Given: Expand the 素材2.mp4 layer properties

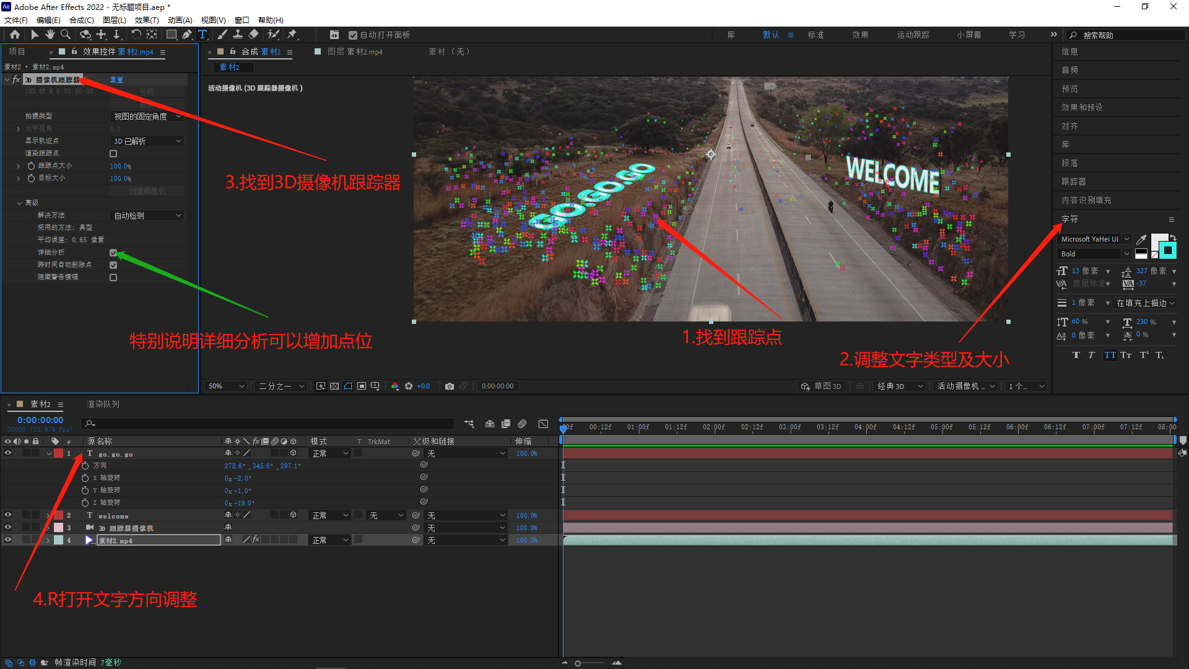Looking at the screenshot, I should click(x=48, y=540).
